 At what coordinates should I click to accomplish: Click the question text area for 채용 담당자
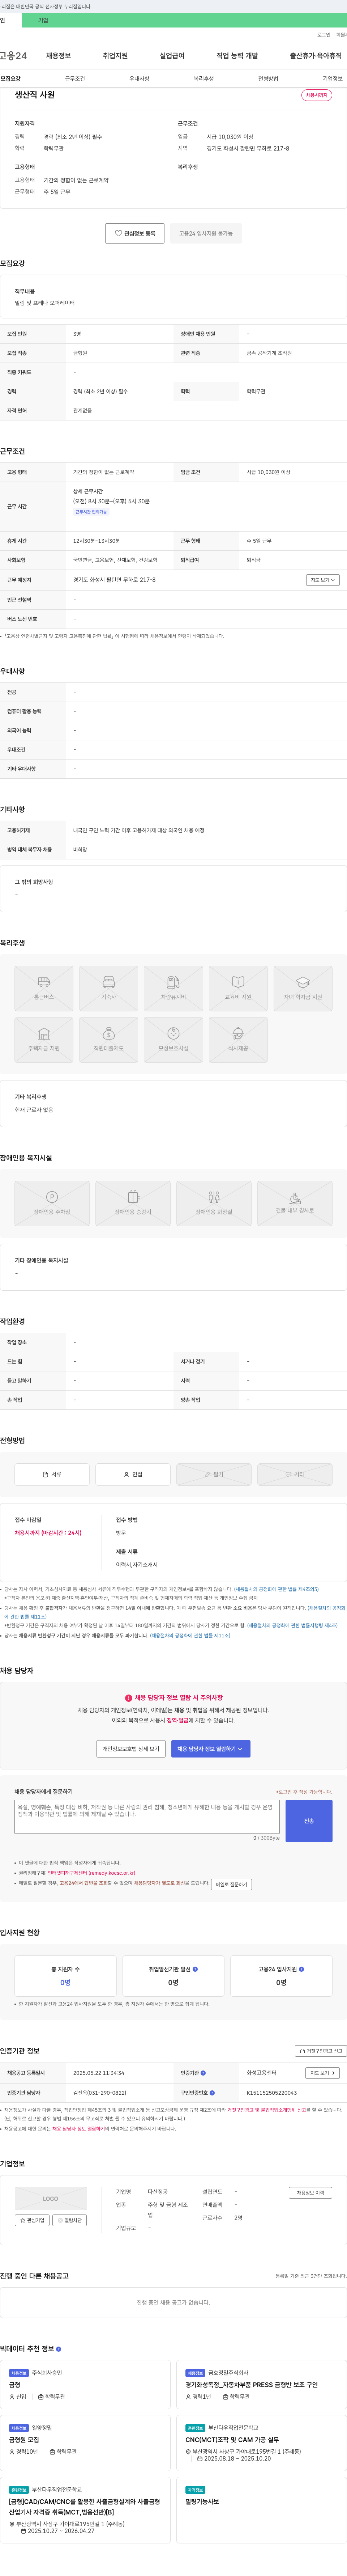pyautogui.click(x=147, y=1816)
